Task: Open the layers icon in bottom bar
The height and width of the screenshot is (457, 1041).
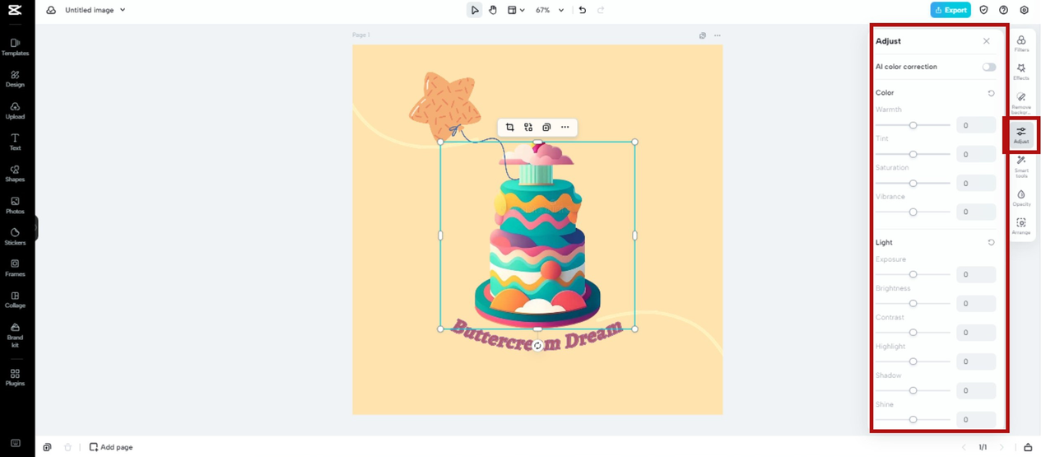Action: (x=47, y=447)
